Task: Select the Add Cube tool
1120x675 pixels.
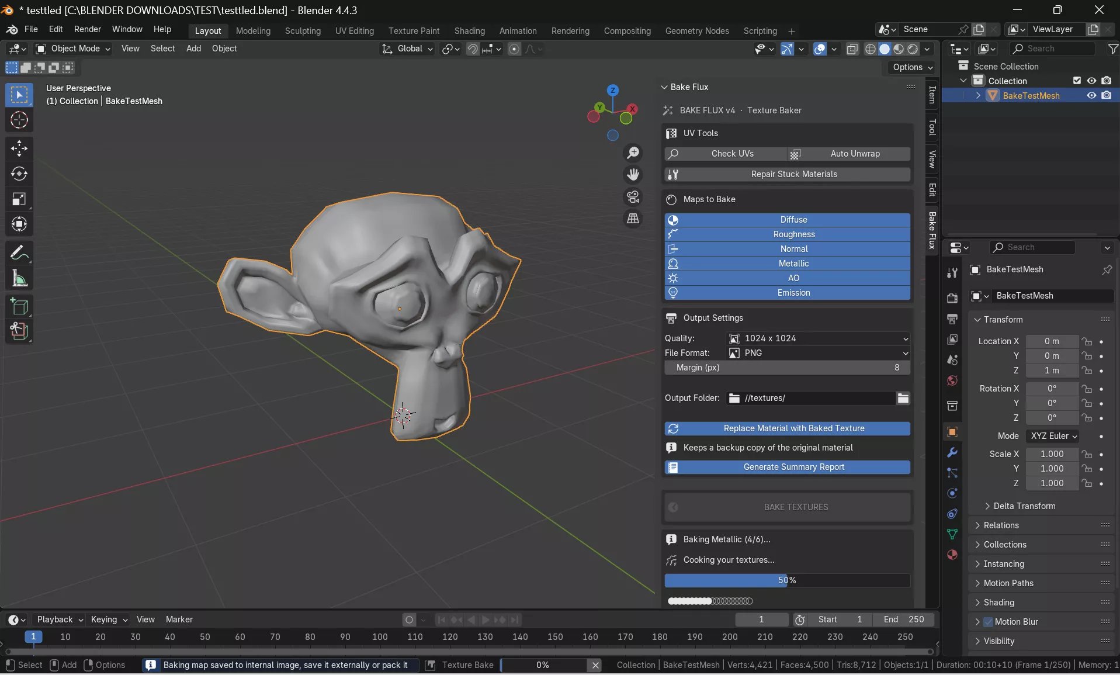Action: tap(19, 307)
